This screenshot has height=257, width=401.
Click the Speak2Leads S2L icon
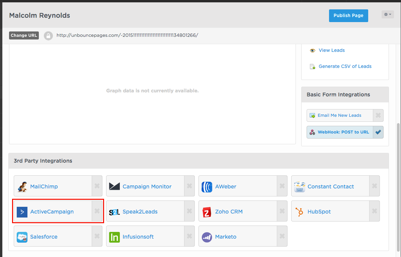pos(114,212)
